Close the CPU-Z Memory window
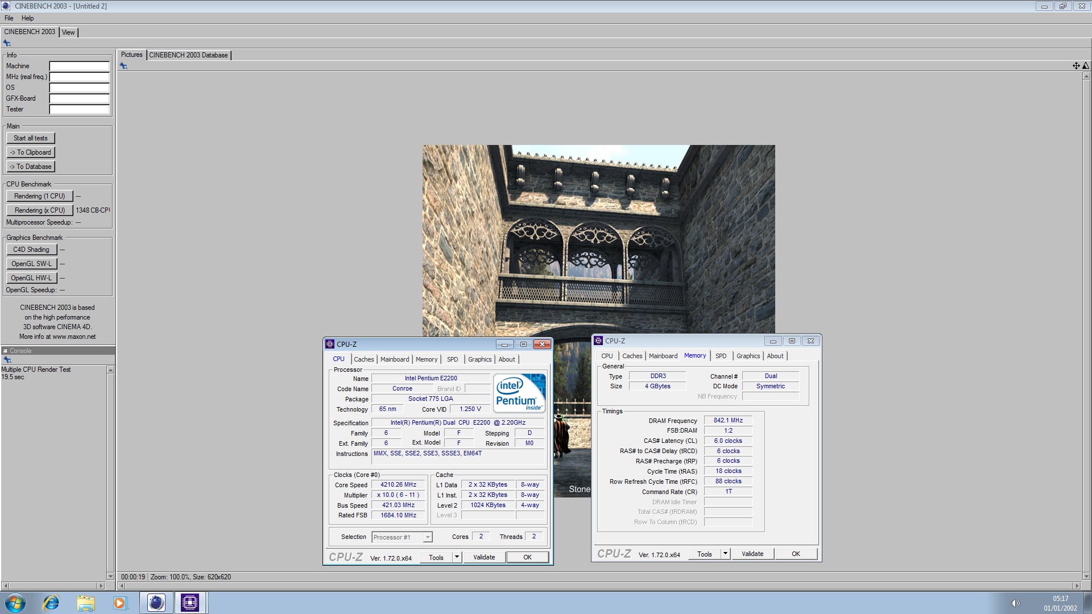The height and width of the screenshot is (614, 1092). point(810,341)
